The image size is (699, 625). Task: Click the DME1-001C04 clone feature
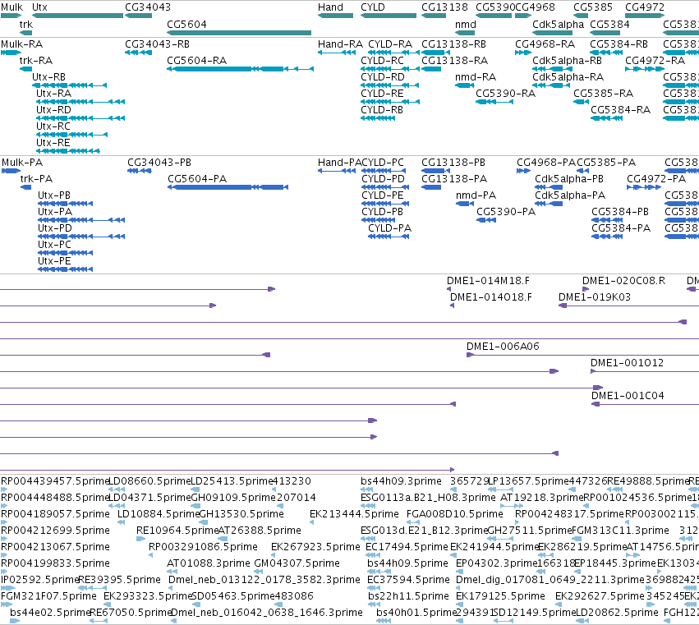tap(645, 404)
